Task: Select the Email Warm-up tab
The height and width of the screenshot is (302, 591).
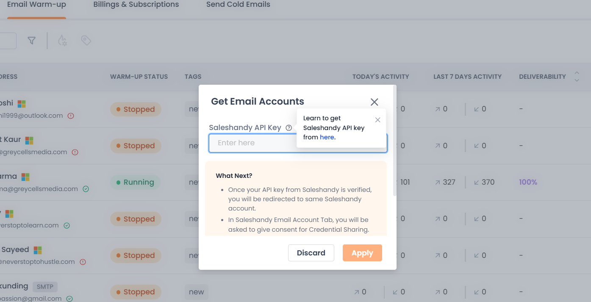Action: (x=36, y=5)
